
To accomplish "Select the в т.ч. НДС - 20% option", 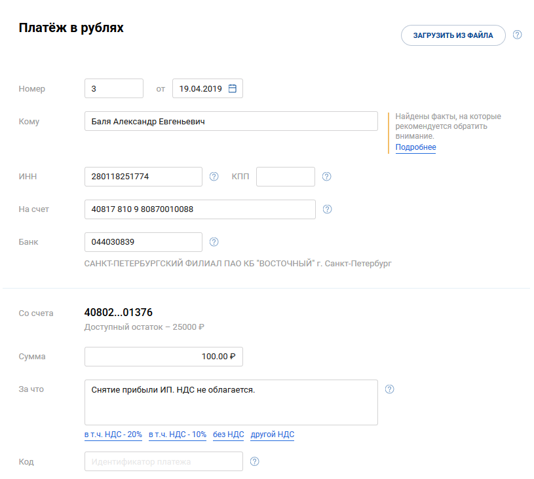I will pyautogui.click(x=113, y=435).
